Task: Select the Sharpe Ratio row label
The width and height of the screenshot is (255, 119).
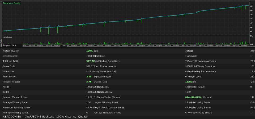Action: tap(100, 82)
